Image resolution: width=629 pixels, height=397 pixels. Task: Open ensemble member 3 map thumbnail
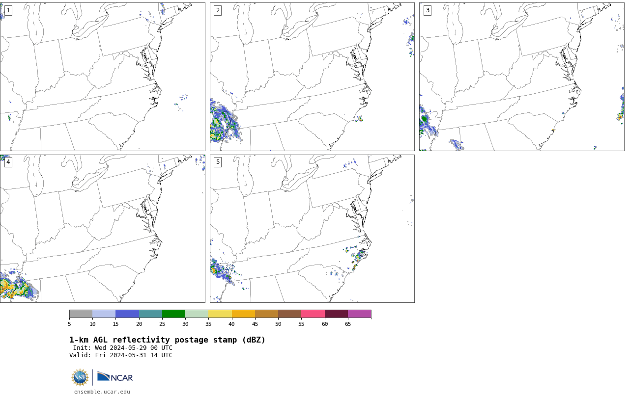[522, 77]
